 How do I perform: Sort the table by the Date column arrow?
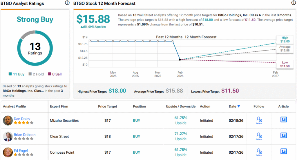tap(239, 106)
